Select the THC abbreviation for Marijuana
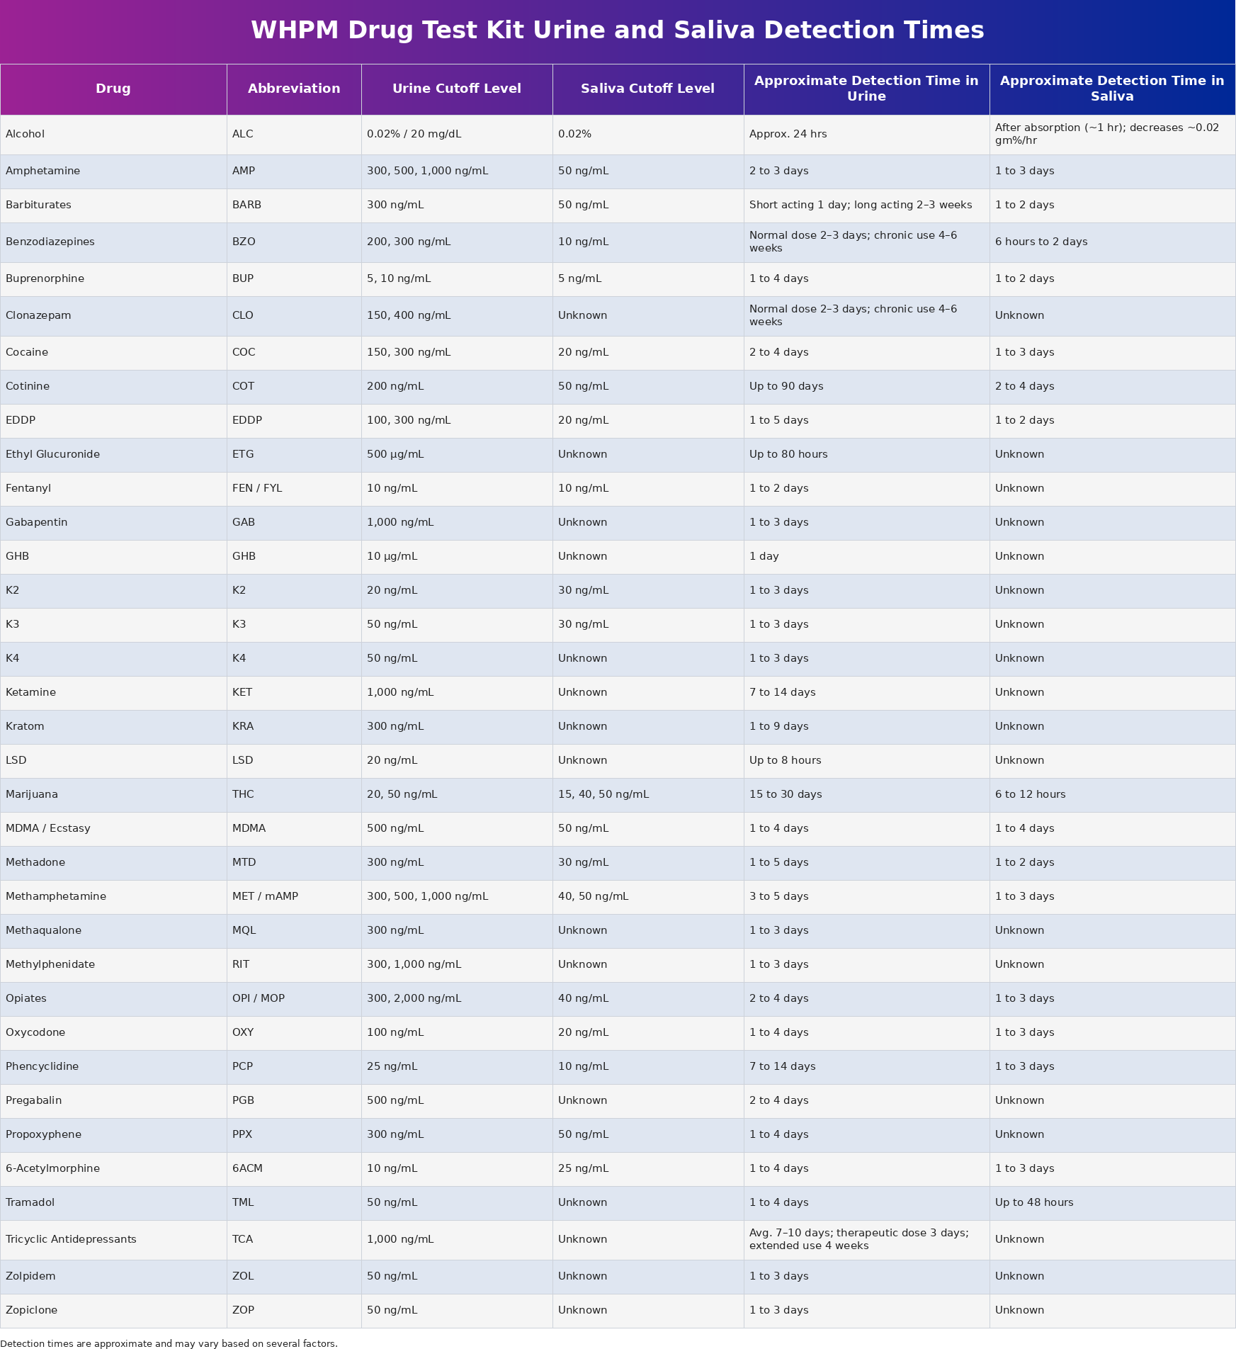The height and width of the screenshot is (1349, 1236). (x=244, y=794)
